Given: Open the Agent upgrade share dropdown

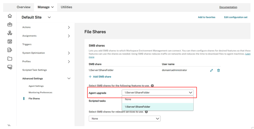Looking at the screenshot, I should (157, 93).
